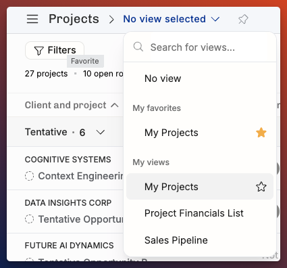
Task: Click the Filters funnel icon
Action: 38,51
